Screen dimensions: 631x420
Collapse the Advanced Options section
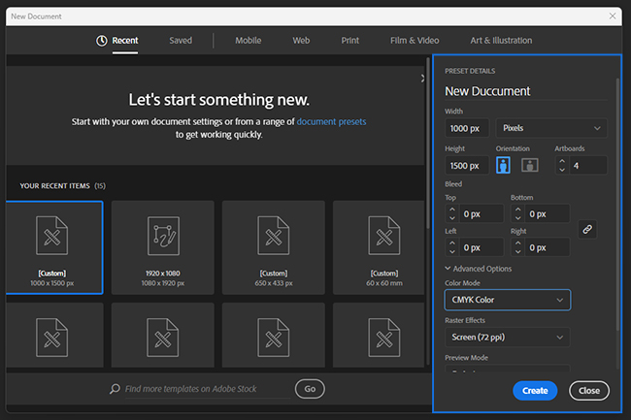point(478,269)
